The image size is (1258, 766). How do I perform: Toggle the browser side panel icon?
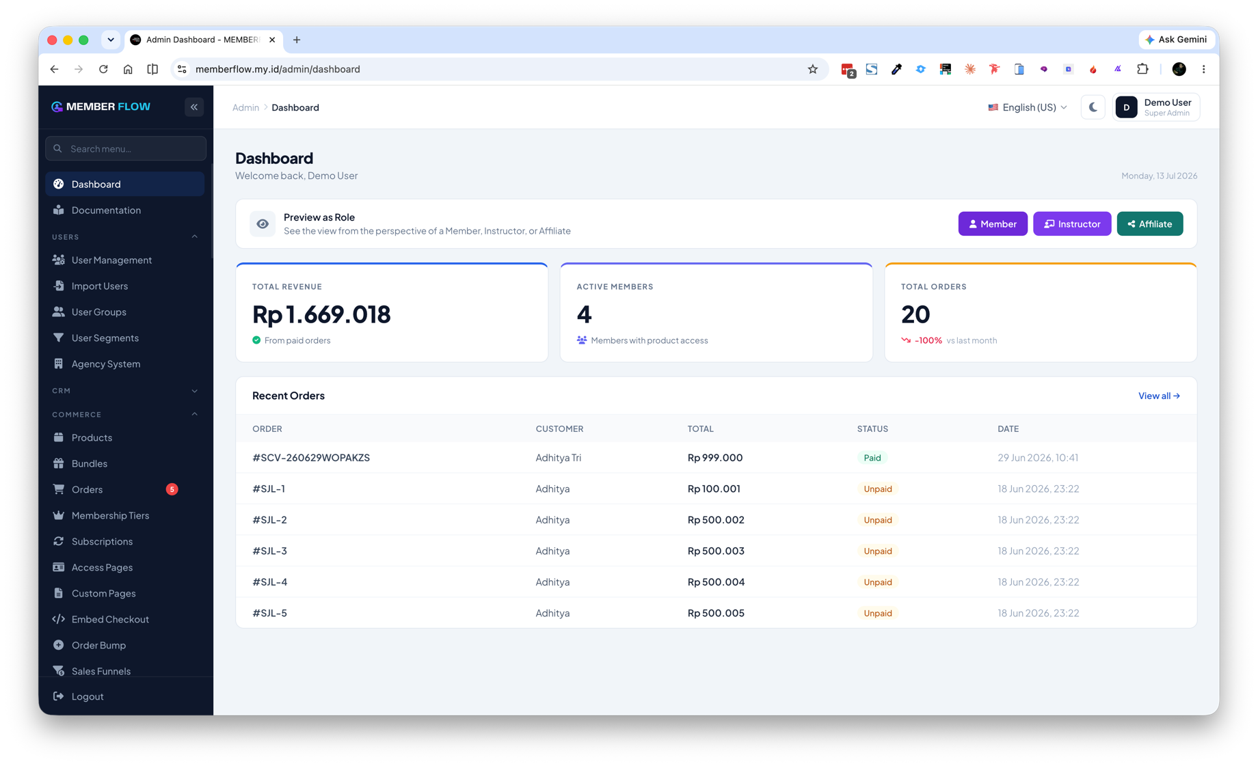152,69
